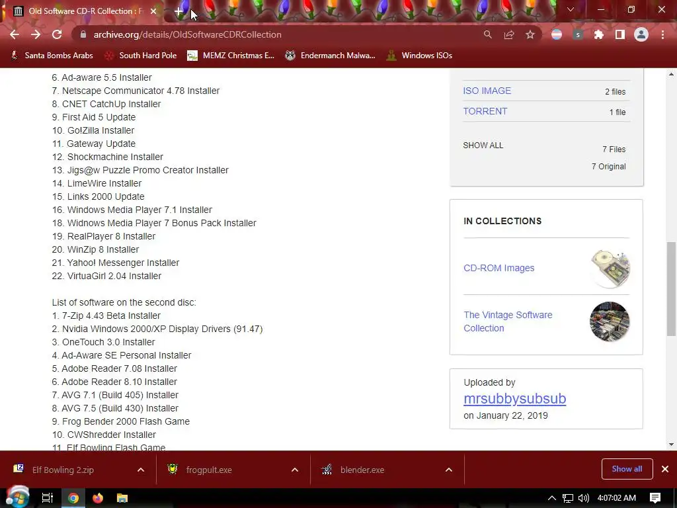Open the notification center
Viewport: 677px width, 508px height.
[655, 498]
